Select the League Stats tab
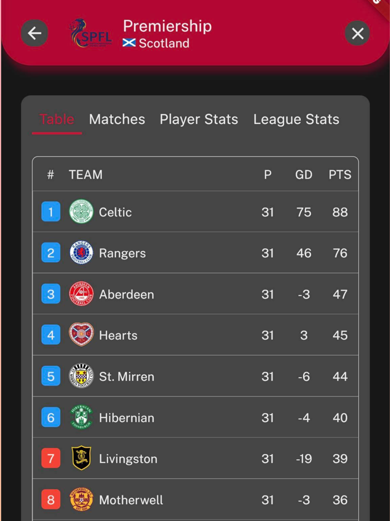This screenshot has height=521, width=390. pos(296,119)
